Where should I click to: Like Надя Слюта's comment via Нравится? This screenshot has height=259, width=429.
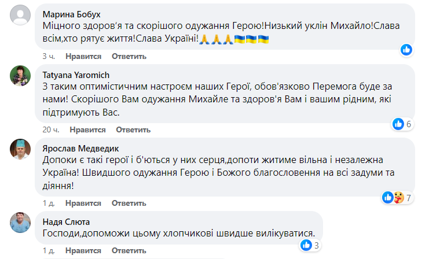[83, 252]
